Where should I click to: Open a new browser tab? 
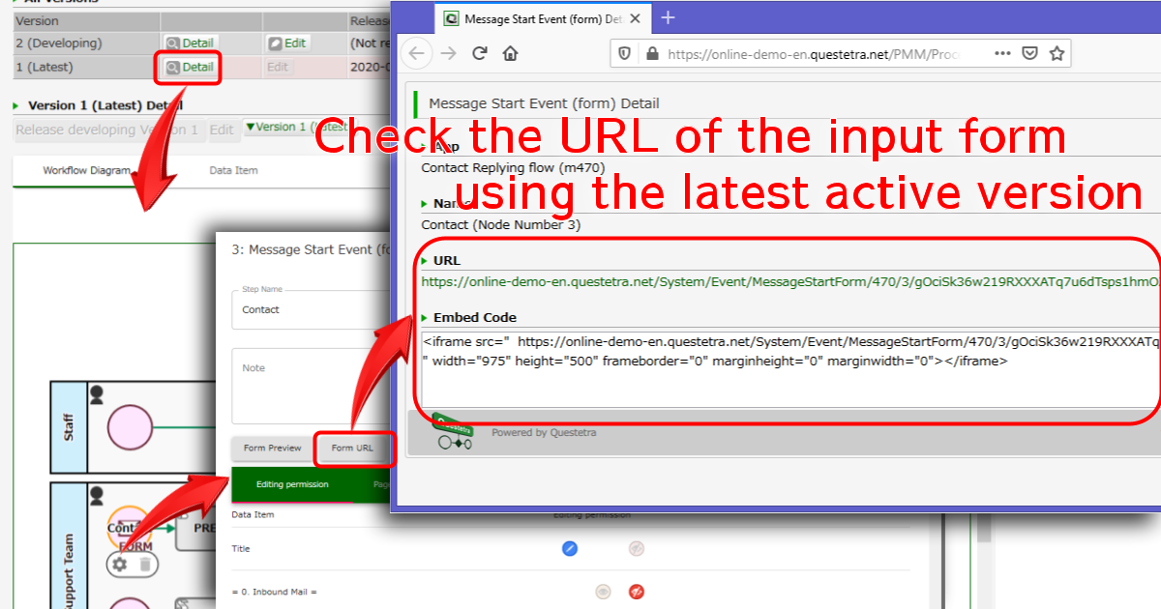668,18
